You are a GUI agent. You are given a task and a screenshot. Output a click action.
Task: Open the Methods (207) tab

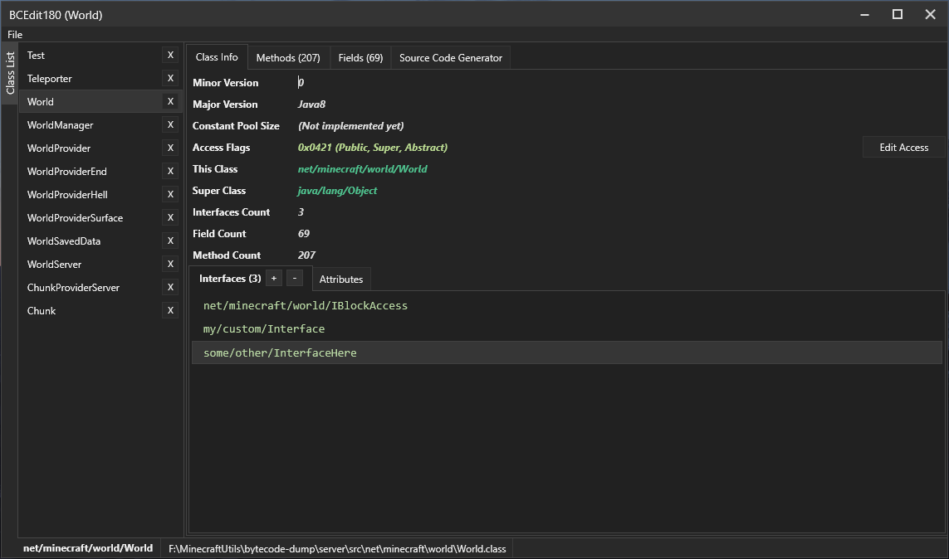288,57
